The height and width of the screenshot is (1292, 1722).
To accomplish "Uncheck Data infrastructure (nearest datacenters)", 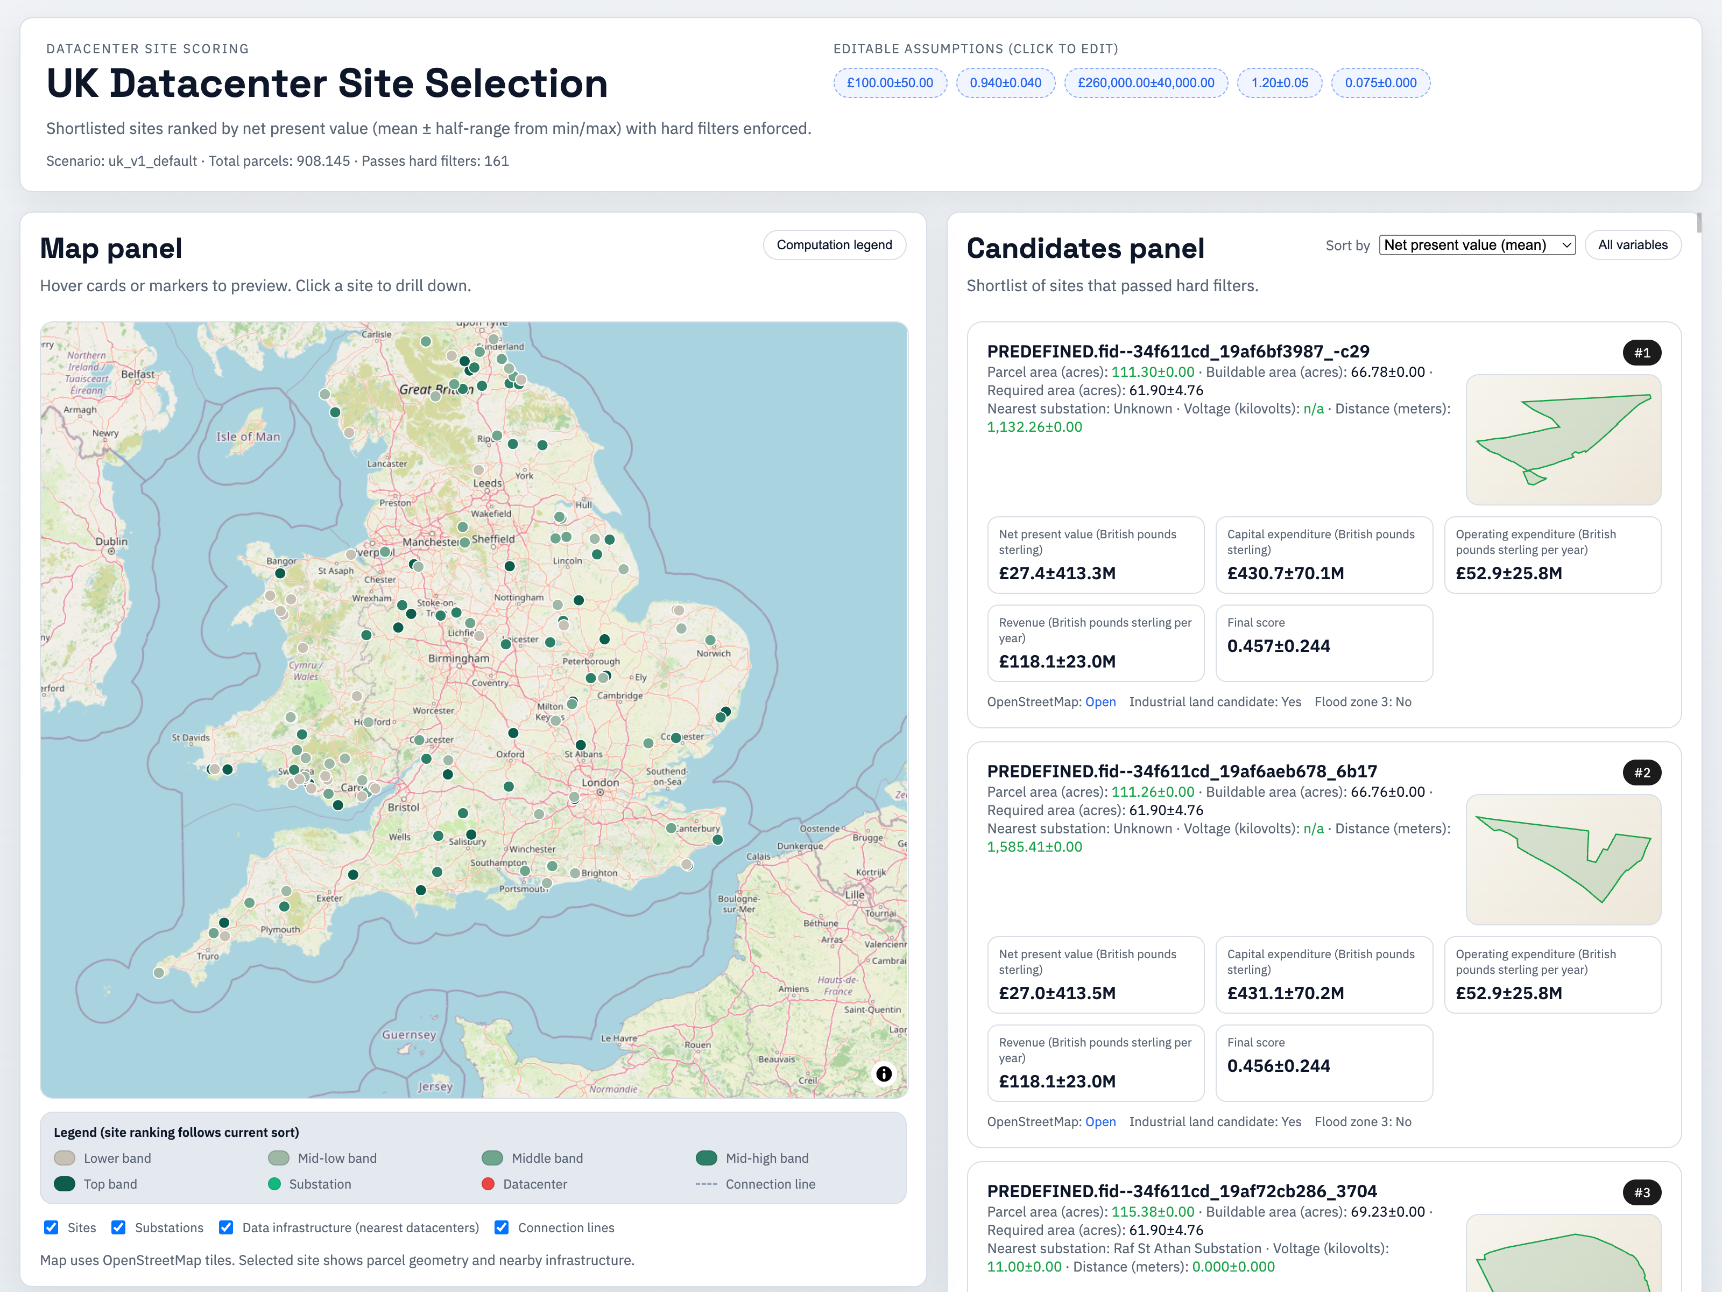I will (x=226, y=1227).
